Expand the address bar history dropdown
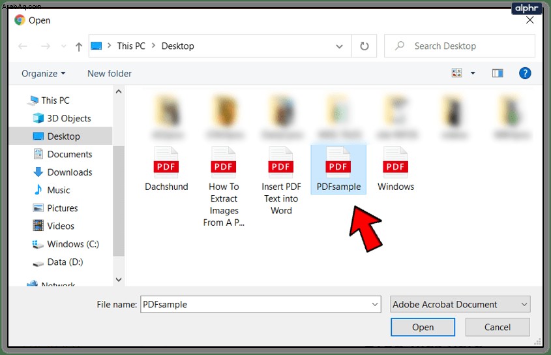Image resolution: width=551 pixels, height=355 pixels. click(339, 46)
